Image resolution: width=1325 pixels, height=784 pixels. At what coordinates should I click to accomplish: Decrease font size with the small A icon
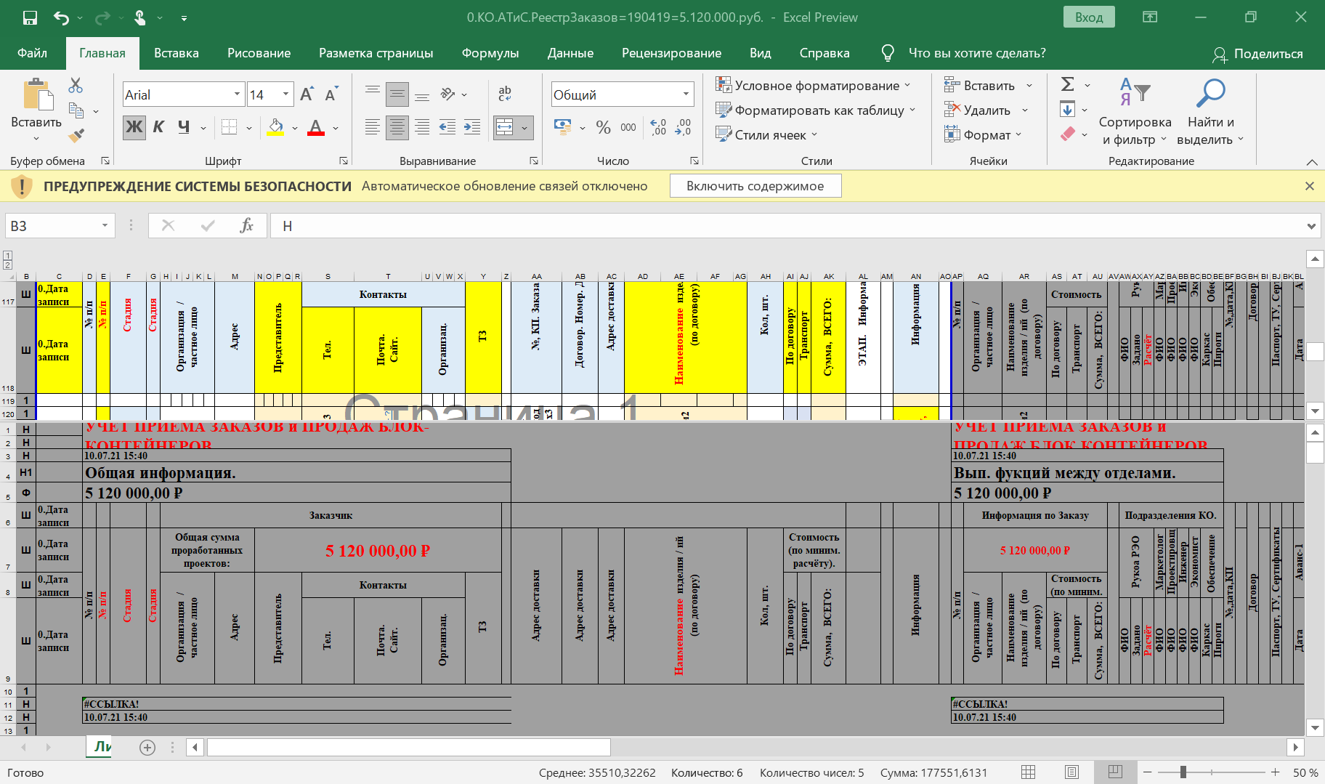tap(331, 94)
